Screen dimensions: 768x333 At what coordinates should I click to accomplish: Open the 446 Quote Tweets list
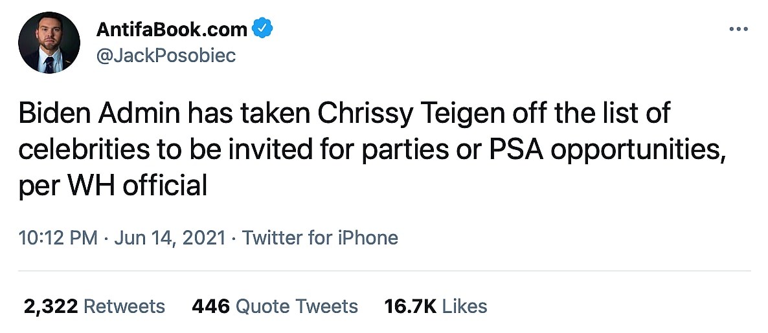275,306
